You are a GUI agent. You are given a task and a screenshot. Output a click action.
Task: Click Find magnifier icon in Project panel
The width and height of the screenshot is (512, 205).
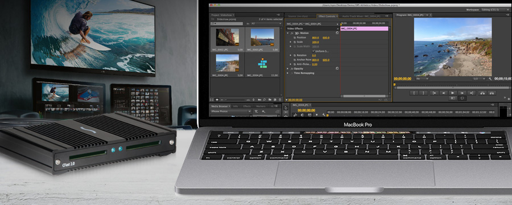[264, 100]
